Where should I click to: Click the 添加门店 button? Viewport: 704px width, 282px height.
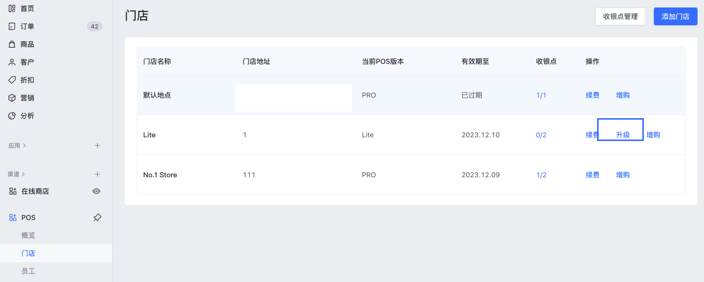coord(676,16)
